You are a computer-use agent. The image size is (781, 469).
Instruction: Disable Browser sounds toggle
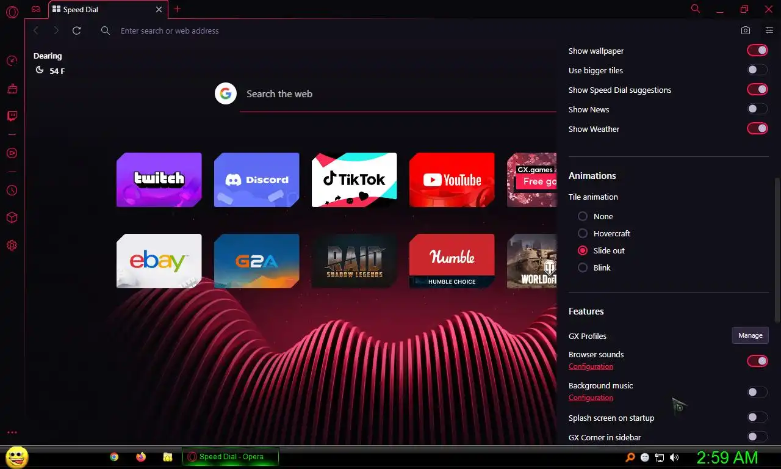click(x=757, y=361)
